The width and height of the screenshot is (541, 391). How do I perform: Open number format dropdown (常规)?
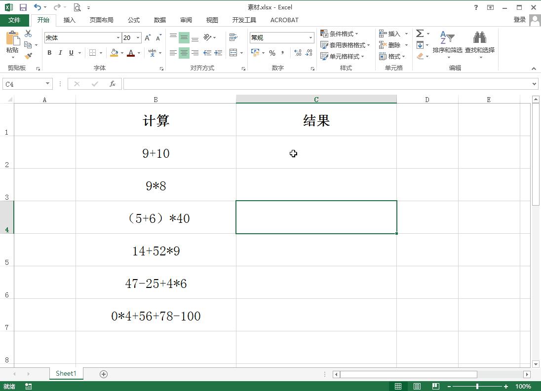(x=310, y=37)
